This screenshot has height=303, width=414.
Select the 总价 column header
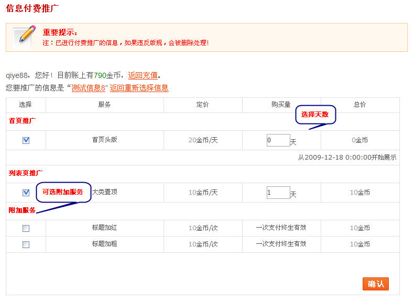[x=359, y=105]
